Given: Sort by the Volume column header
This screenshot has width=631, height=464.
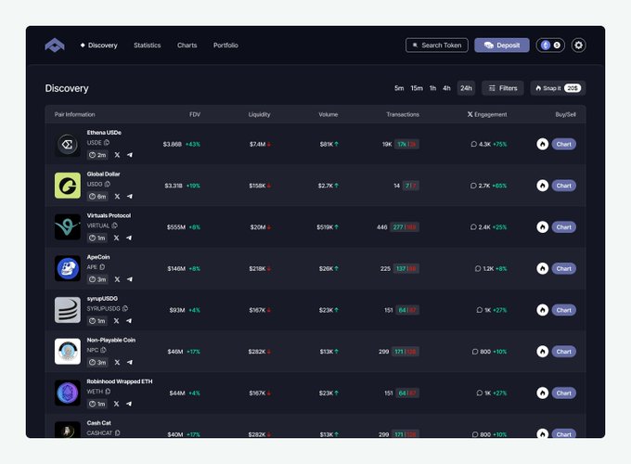Looking at the screenshot, I should click(x=328, y=114).
